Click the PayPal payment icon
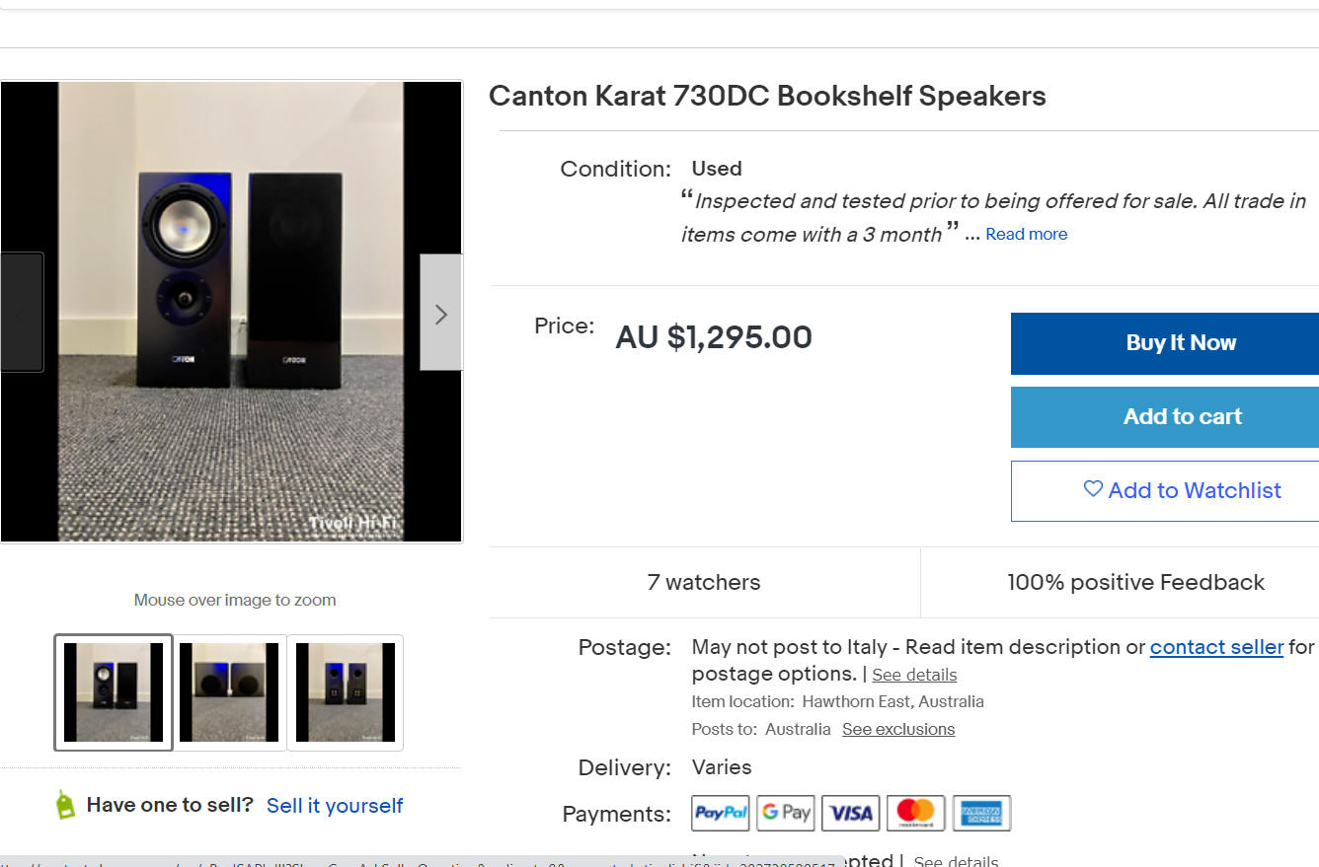This screenshot has height=867, width=1319. pos(721,813)
